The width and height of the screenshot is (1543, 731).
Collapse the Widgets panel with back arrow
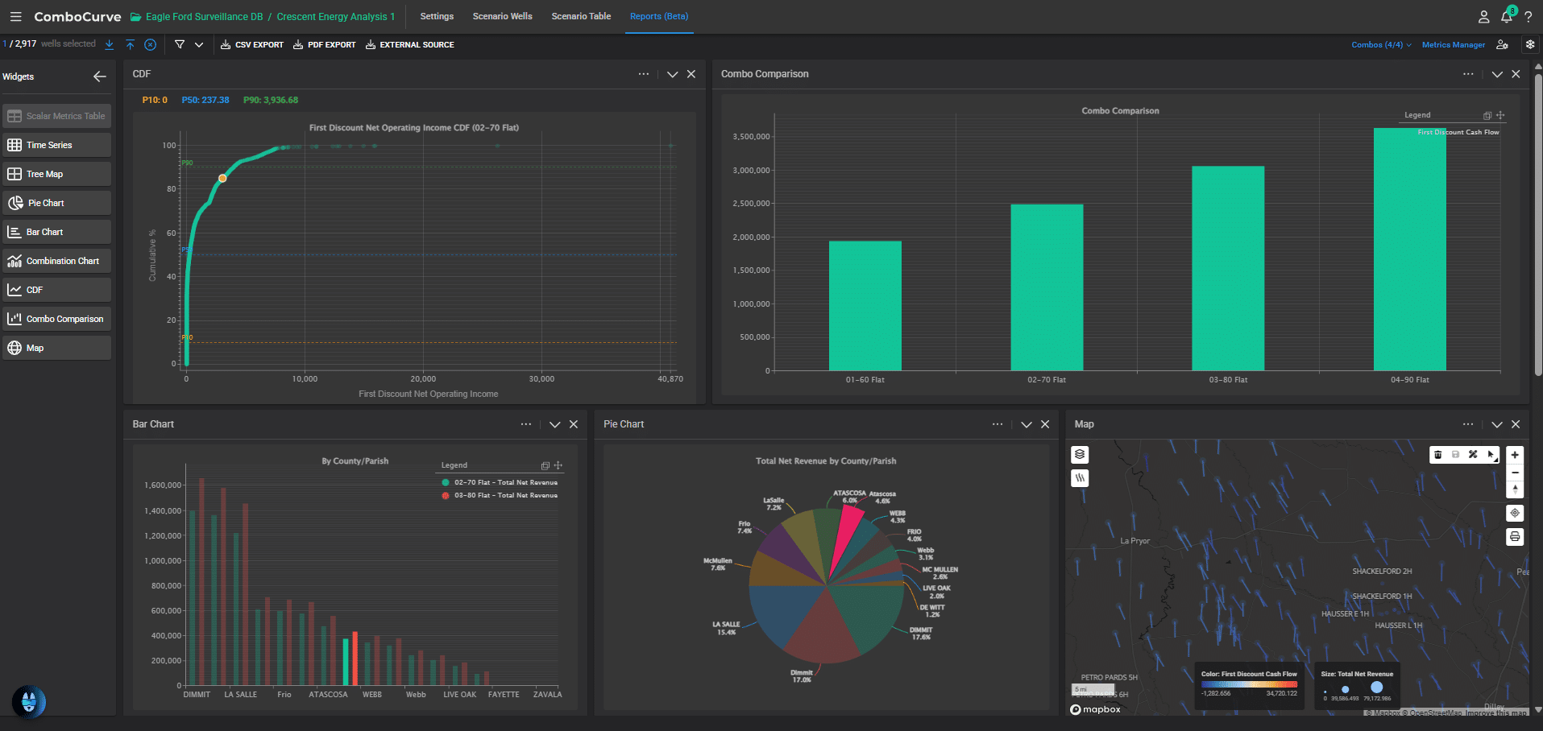coord(100,76)
